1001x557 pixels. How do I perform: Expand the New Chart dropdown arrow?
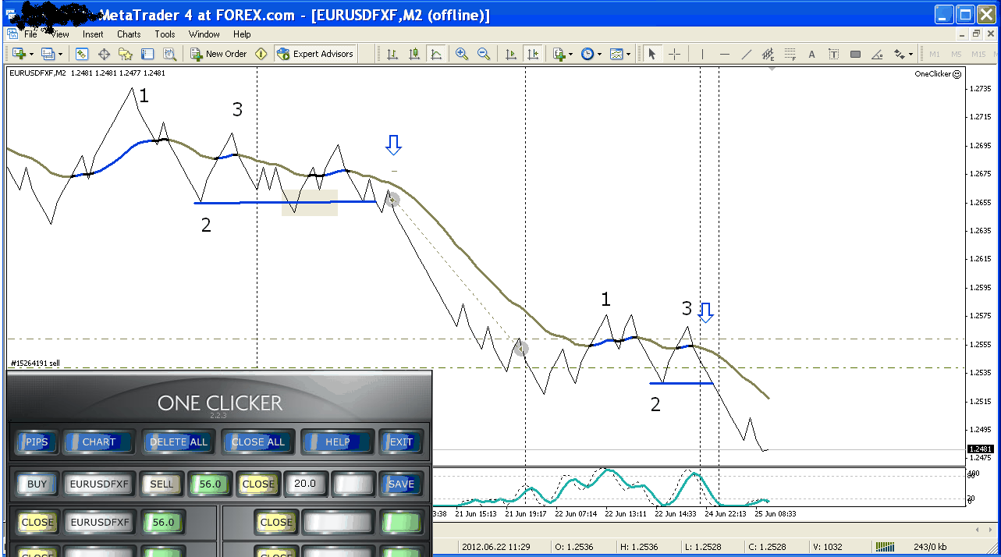click(30, 54)
